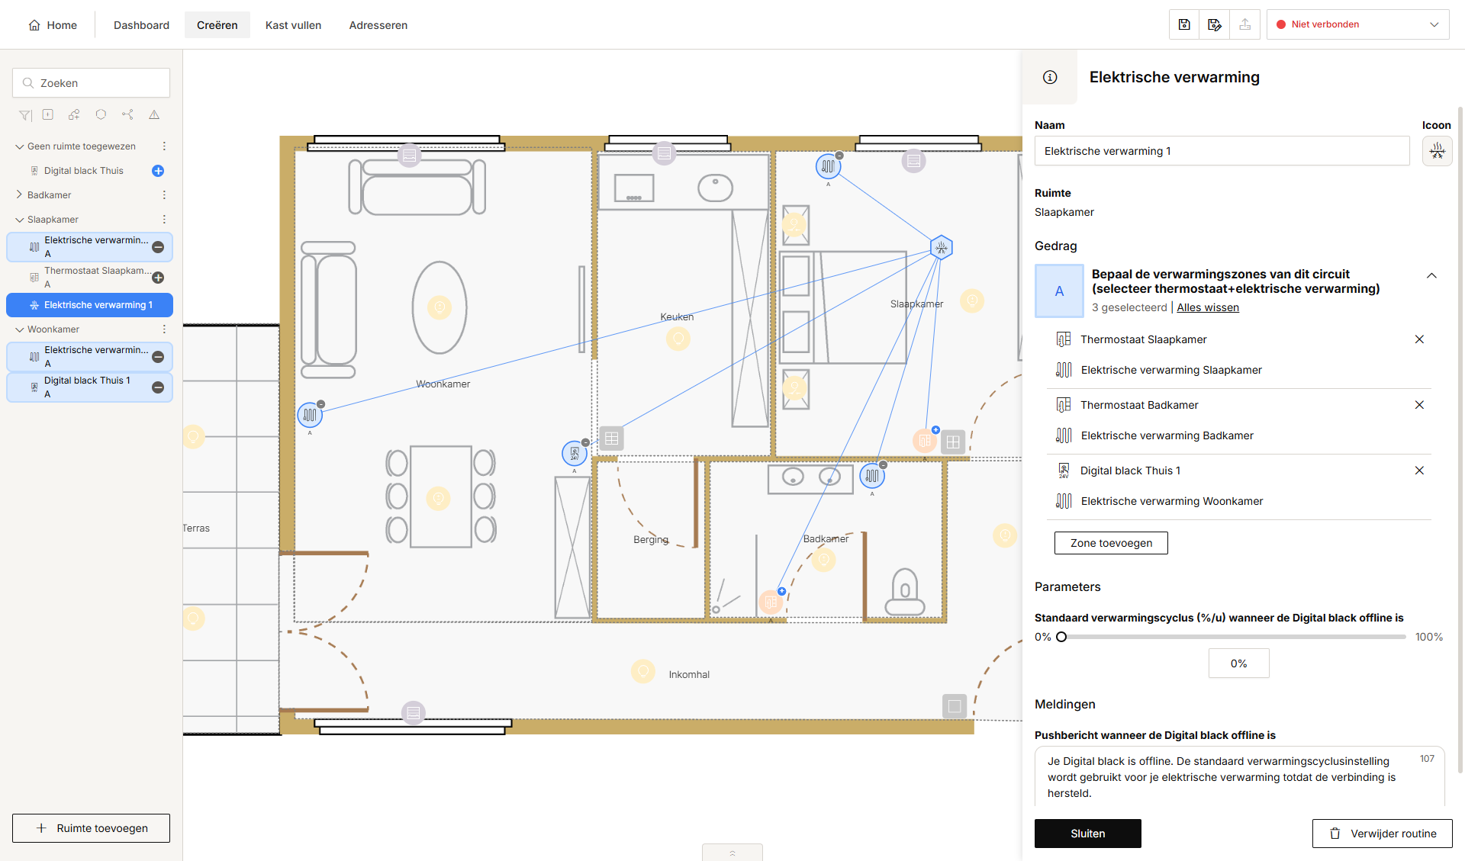This screenshot has height=861, width=1465.
Task: Click Ruimte toevoegen button
Action: tap(91, 828)
